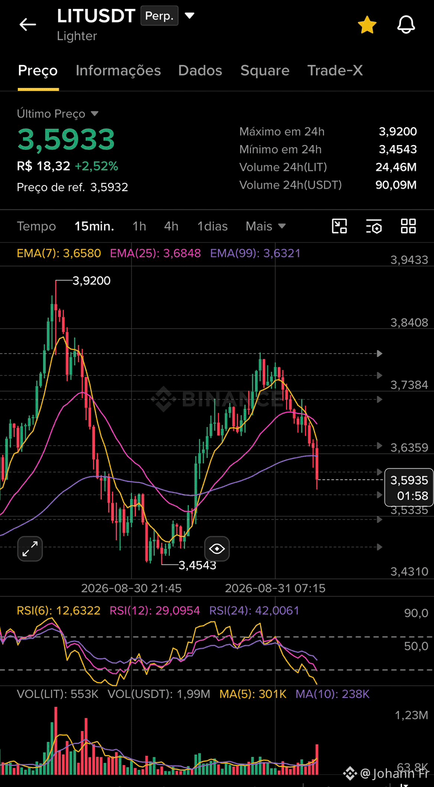Screen dimensions: 434x787
Task: Click the RSI(6): 12,6322 label
Action: coord(59,610)
